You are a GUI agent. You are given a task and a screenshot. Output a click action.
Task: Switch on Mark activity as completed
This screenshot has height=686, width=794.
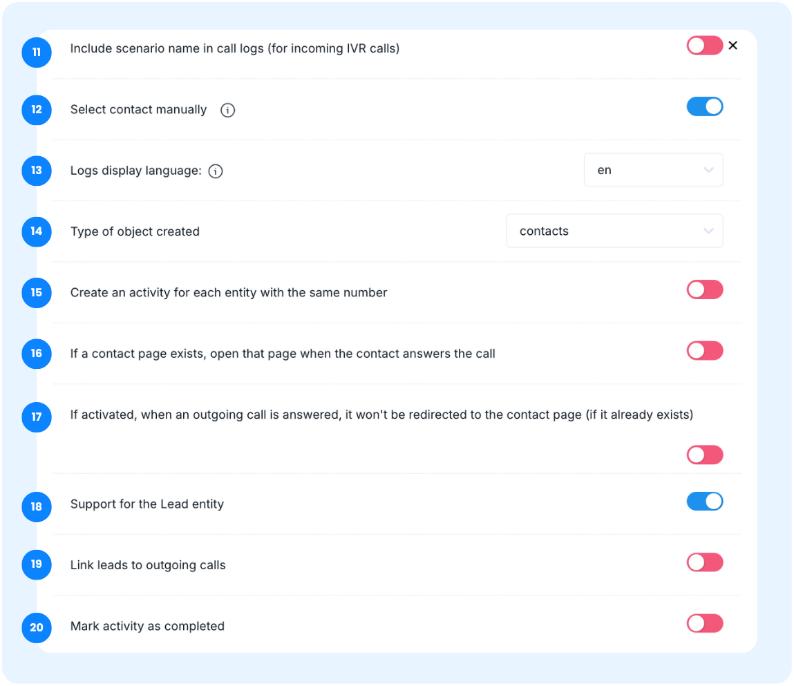click(x=704, y=624)
